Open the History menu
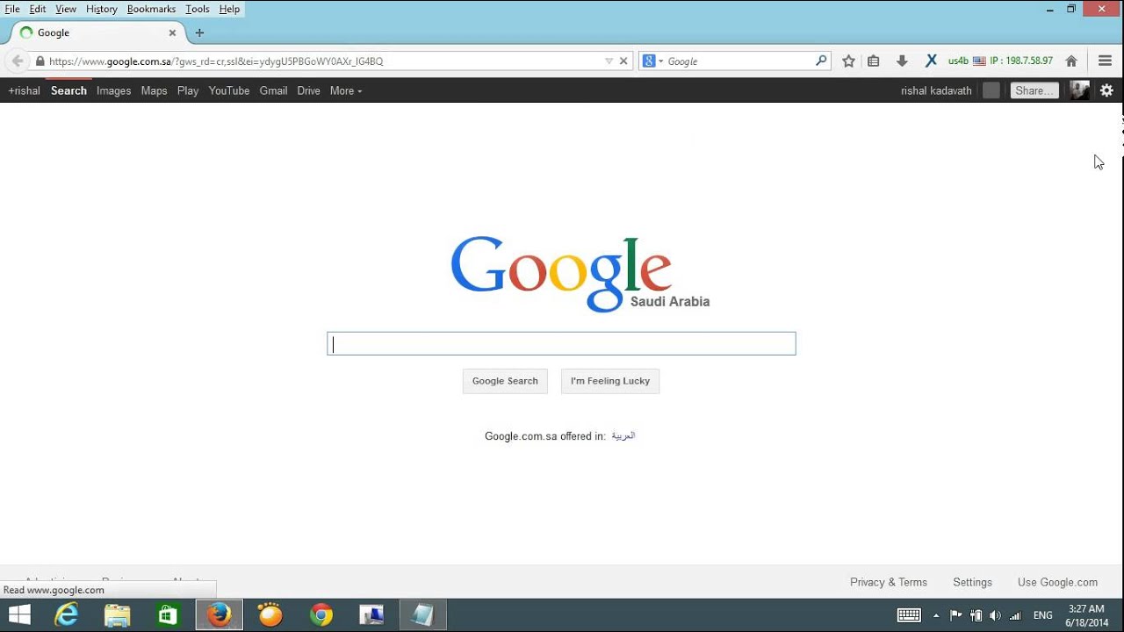1124x632 pixels. tap(102, 9)
